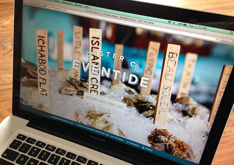Click the Twitter bird icon in the footer
The width and height of the screenshot is (234, 165).
(x=143, y=148)
